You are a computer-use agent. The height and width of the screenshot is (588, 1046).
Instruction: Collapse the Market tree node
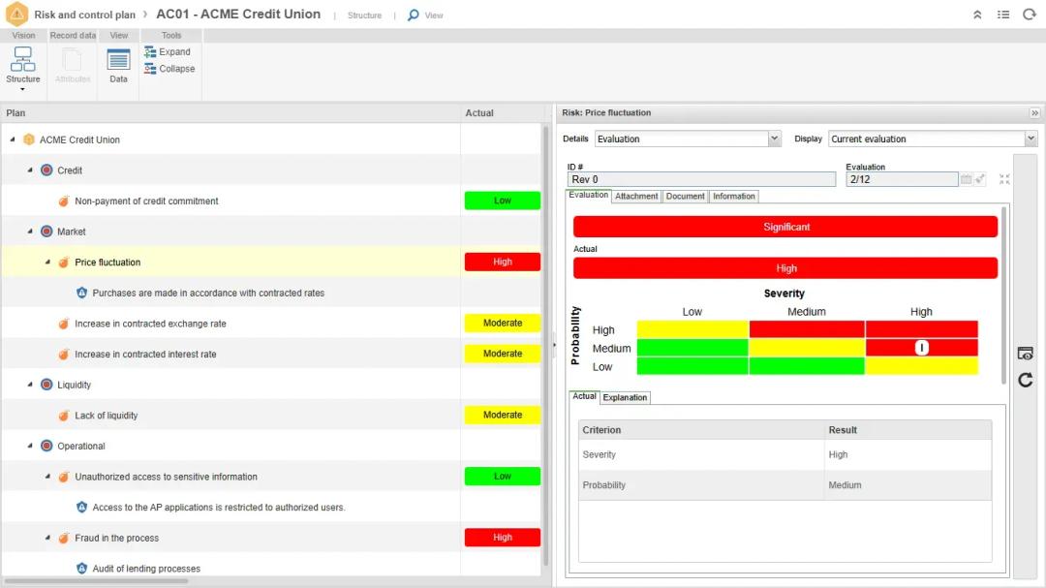tap(31, 232)
